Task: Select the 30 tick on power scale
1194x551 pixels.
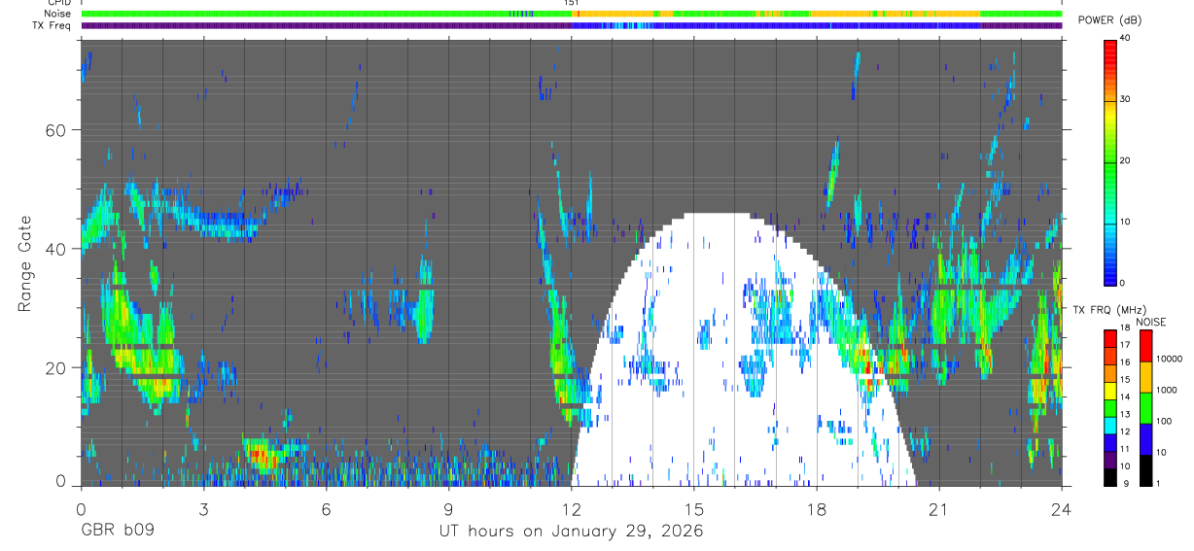Action: pos(1125,99)
